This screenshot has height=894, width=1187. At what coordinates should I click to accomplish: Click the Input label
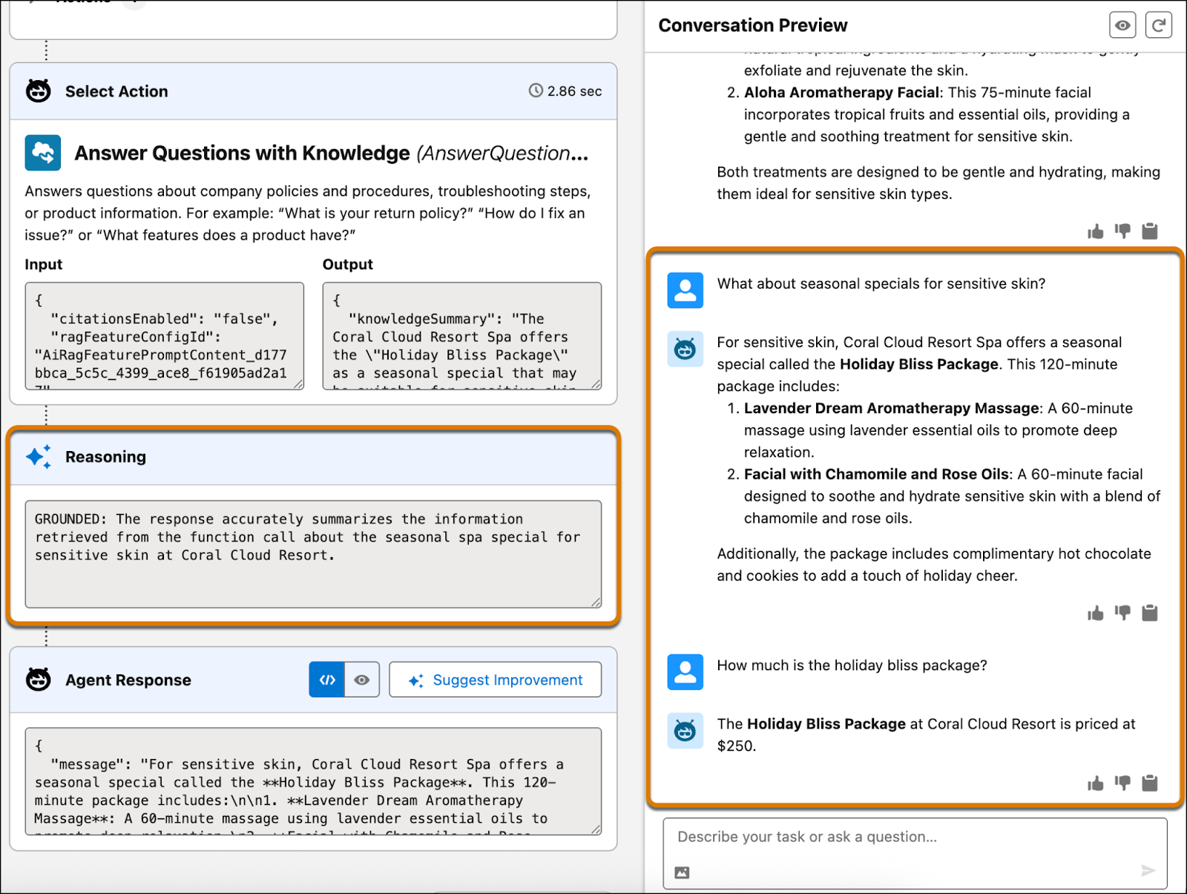click(x=44, y=264)
